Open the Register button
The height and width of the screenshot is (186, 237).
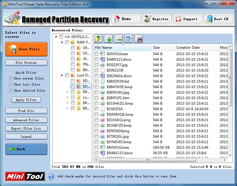(157, 19)
